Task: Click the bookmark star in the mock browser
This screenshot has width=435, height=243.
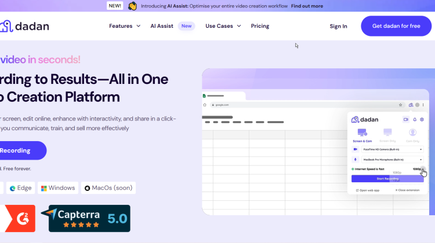Action: tap(400, 105)
